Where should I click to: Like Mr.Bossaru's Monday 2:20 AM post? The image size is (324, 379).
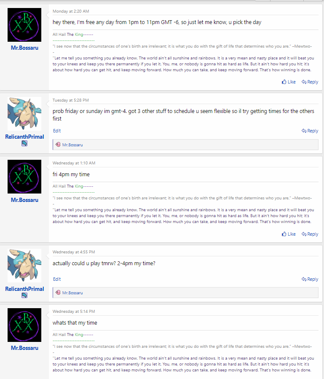click(289, 82)
